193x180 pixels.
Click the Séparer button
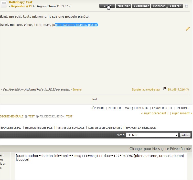[x=175, y=6]
